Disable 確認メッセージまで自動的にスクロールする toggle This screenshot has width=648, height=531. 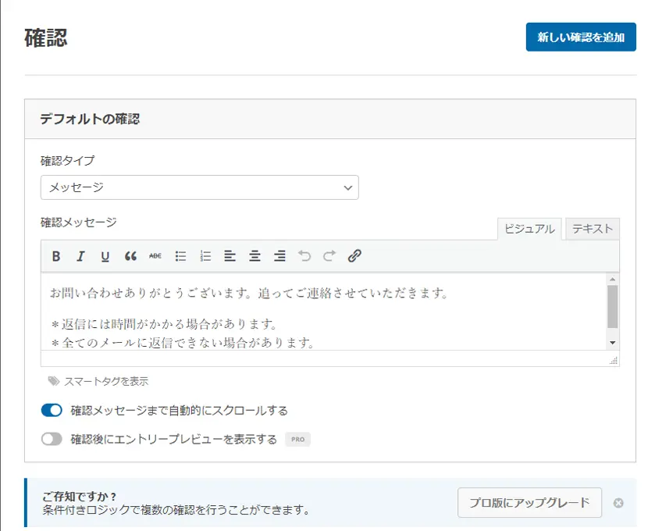click(52, 410)
